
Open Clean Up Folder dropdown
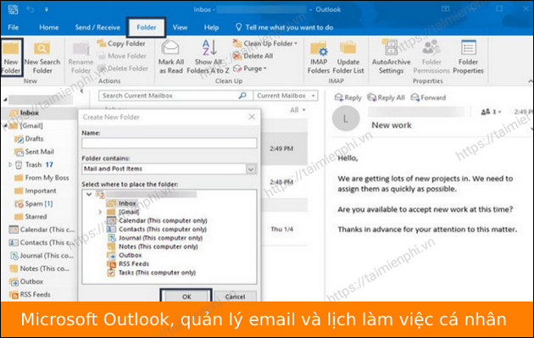click(x=265, y=43)
